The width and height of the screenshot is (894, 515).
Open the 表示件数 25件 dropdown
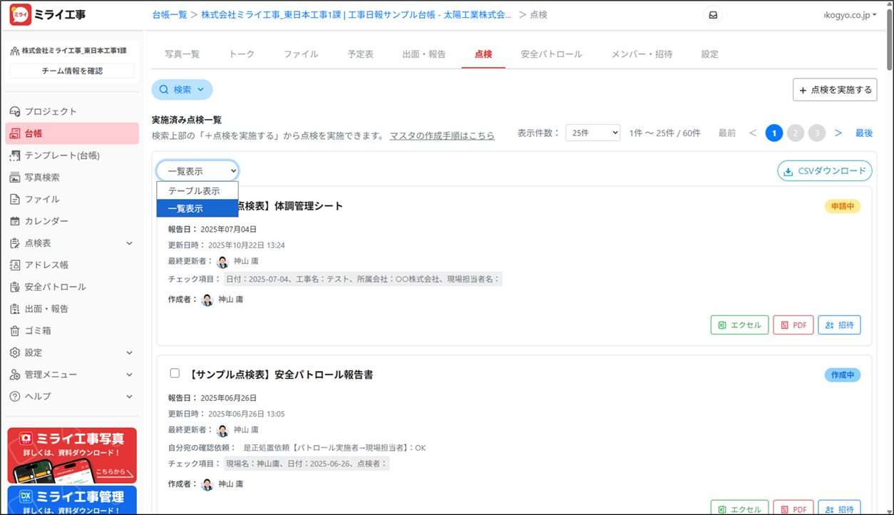[592, 133]
